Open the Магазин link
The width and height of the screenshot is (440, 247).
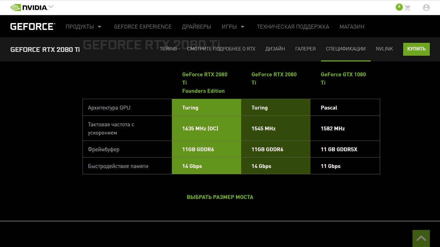[352, 27]
